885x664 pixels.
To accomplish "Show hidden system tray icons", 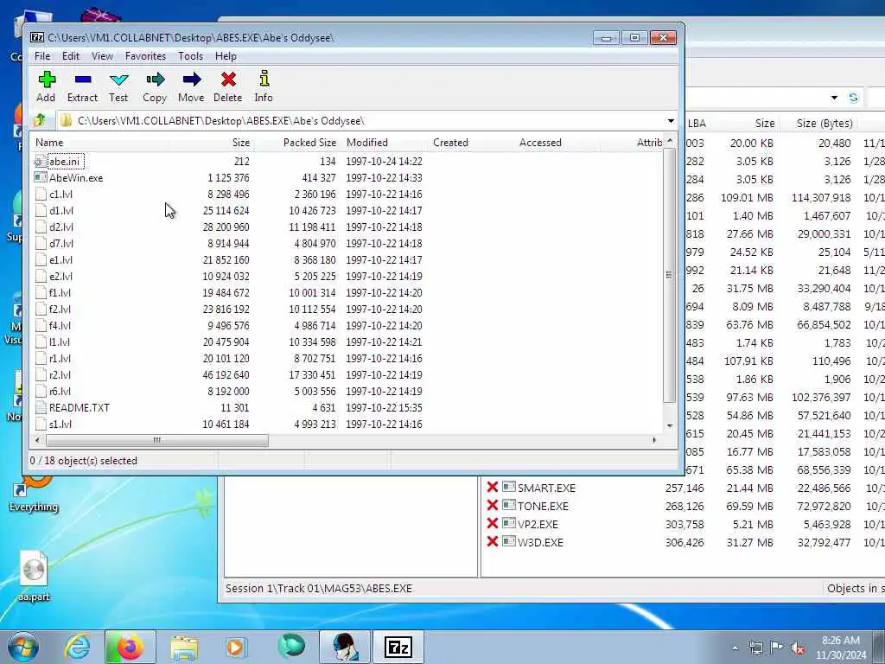I will pyautogui.click(x=735, y=648).
